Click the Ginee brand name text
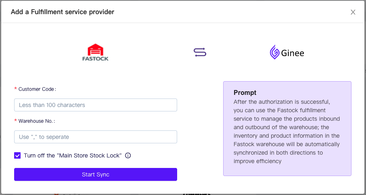 tap(293, 53)
